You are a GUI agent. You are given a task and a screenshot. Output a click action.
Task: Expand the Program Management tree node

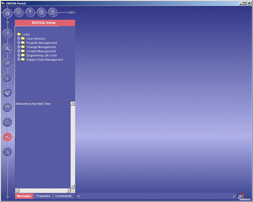[19, 43]
